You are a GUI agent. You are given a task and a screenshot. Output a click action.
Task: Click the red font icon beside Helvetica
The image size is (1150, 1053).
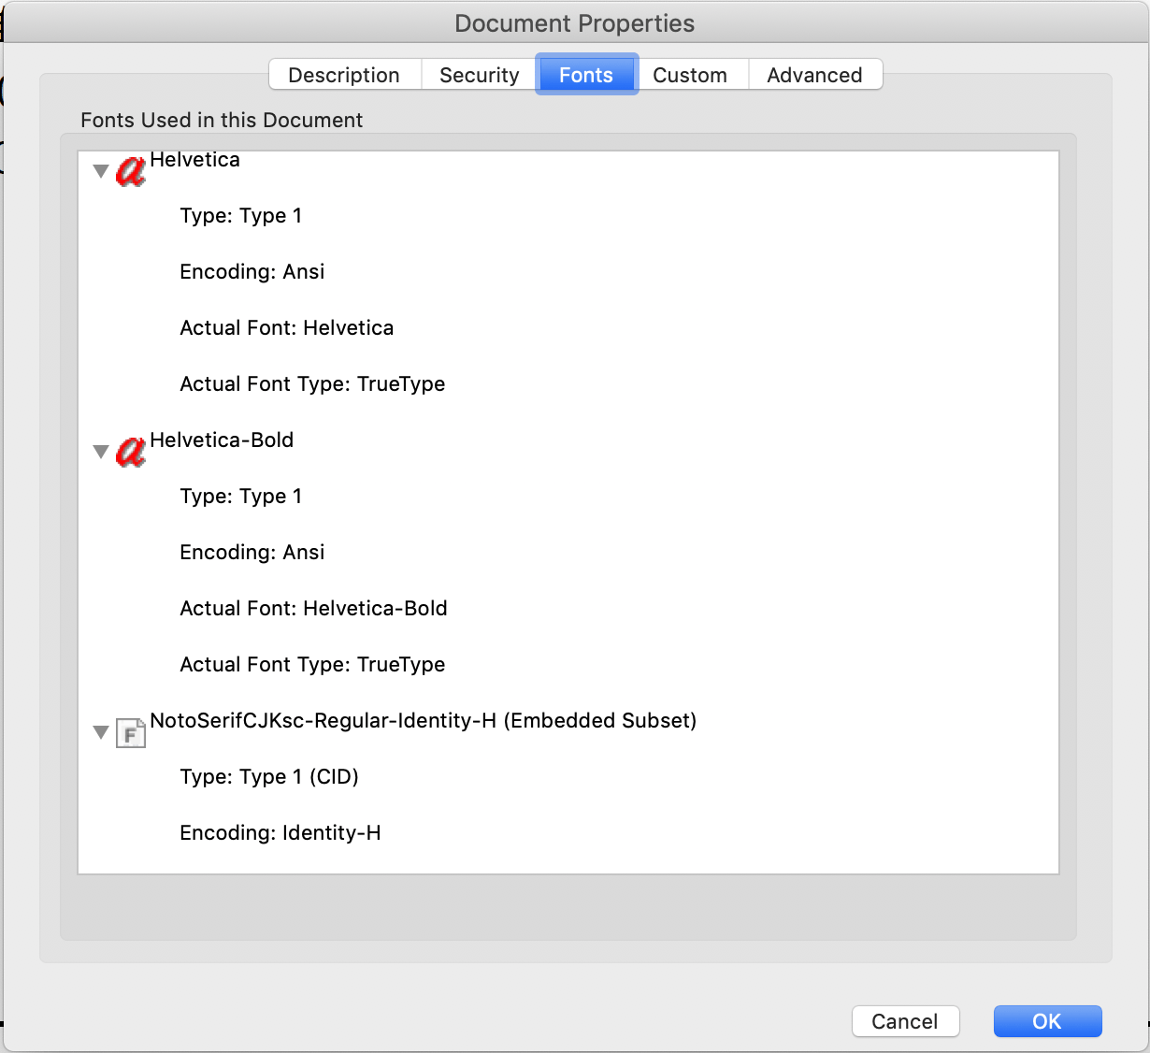130,171
